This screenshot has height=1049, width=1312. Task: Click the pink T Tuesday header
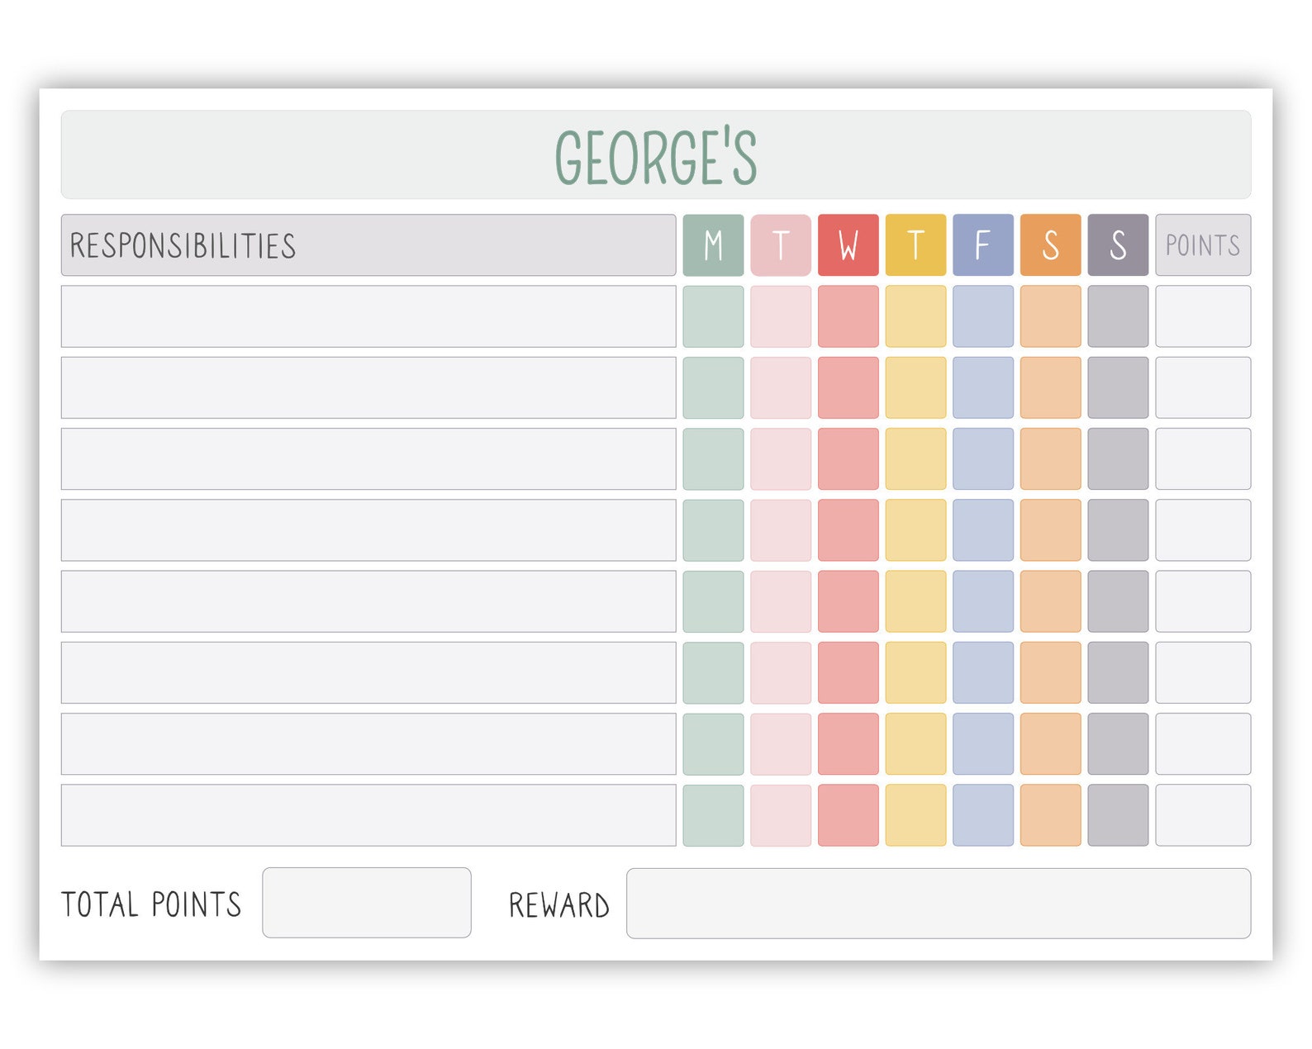[x=781, y=245]
